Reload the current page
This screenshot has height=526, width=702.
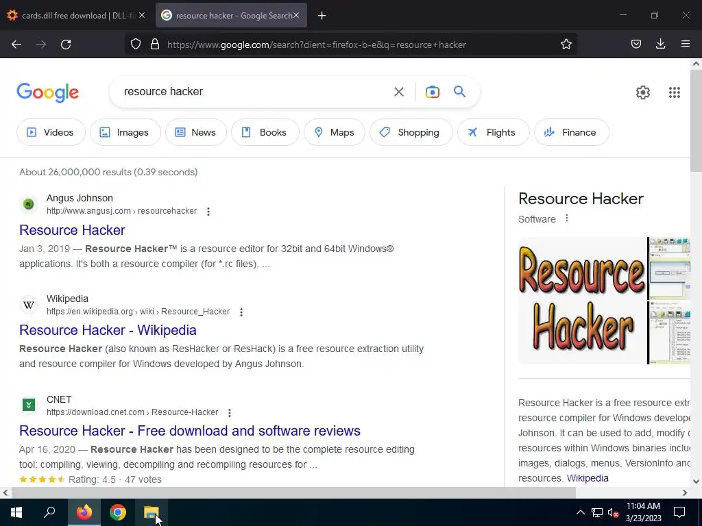click(x=66, y=45)
